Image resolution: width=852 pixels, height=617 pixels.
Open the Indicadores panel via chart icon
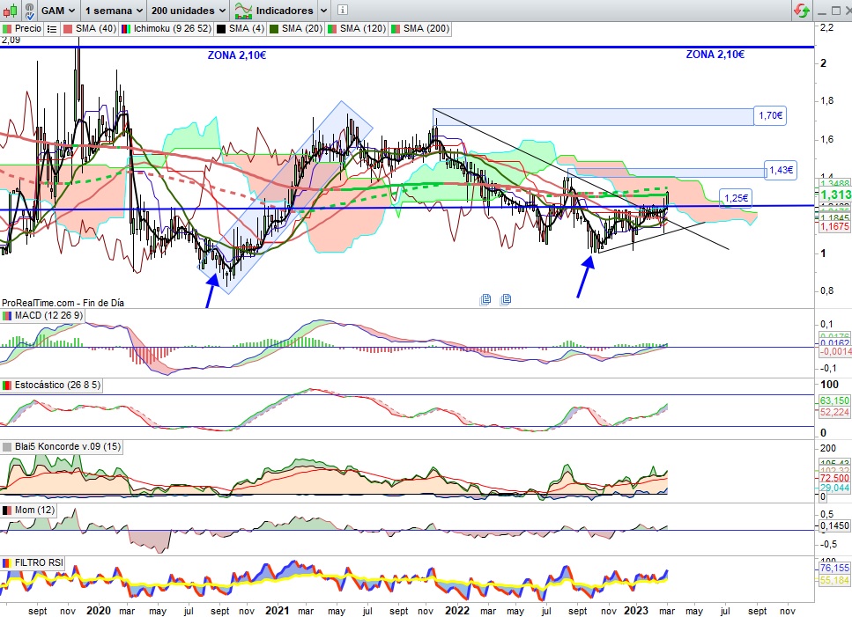coord(245,11)
